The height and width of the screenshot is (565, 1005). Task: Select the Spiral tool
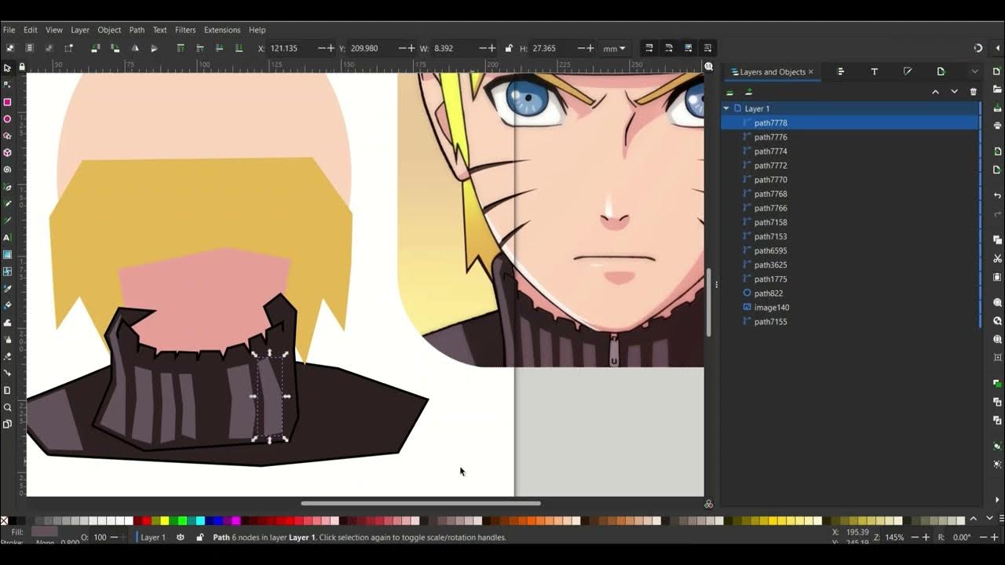click(7, 169)
